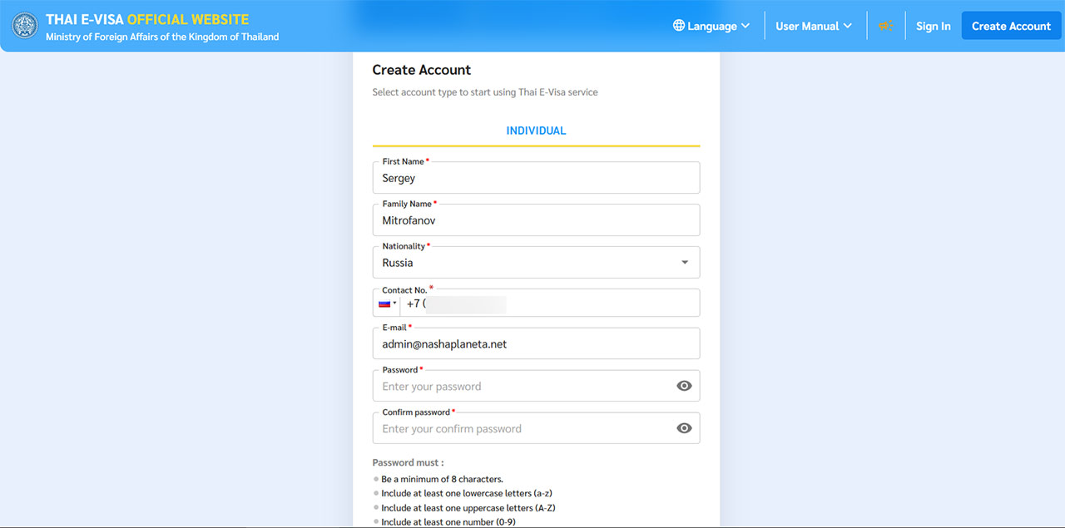Toggle visibility of the Confirm password field
Screen dimensions: 1065x528
coord(684,428)
